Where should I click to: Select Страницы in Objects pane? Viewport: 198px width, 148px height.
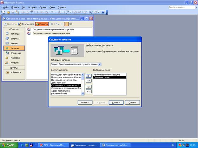pos(14,53)
